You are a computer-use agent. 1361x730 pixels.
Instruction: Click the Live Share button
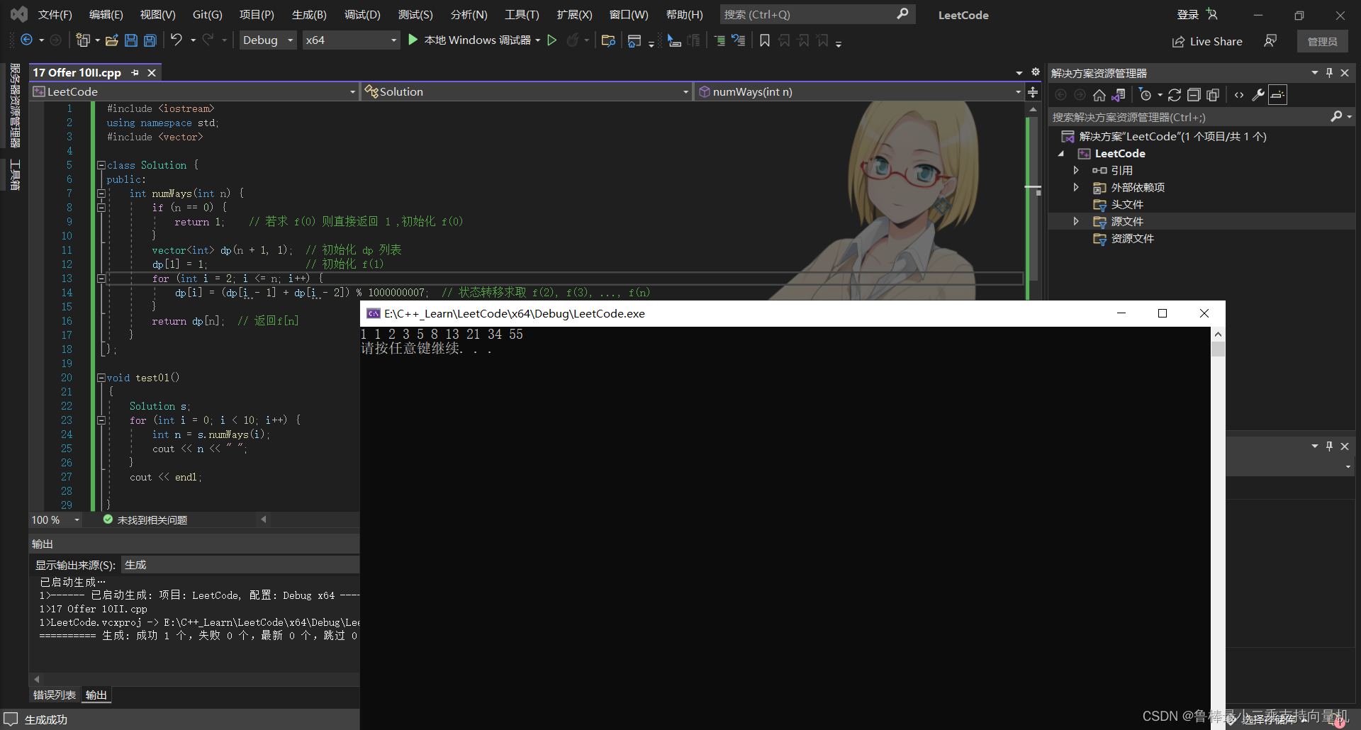coord(1207,41)
